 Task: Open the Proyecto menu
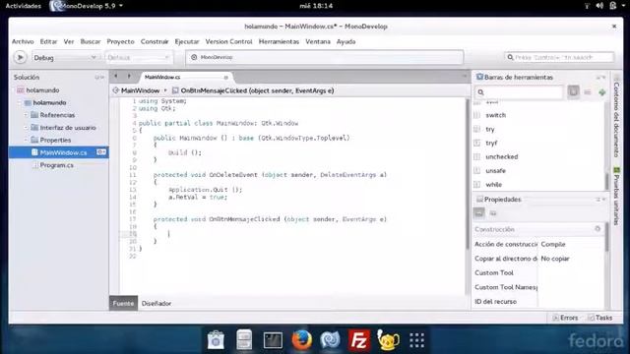(x=120, y=41)
